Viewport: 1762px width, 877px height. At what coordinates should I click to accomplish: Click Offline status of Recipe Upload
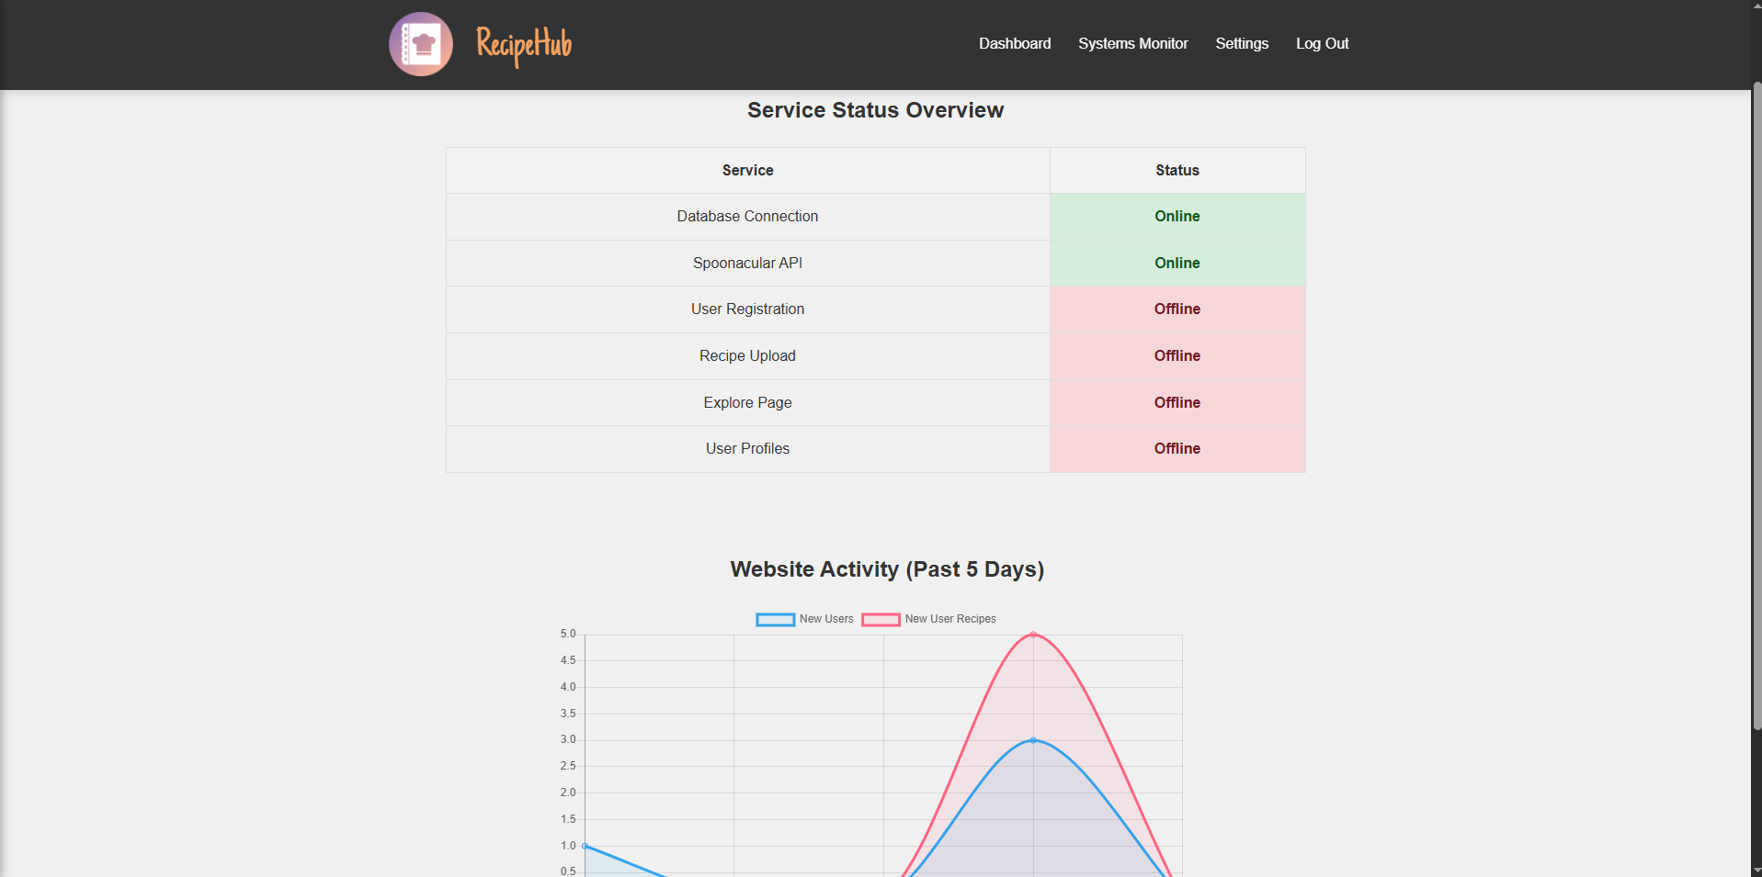[1177, 356]
